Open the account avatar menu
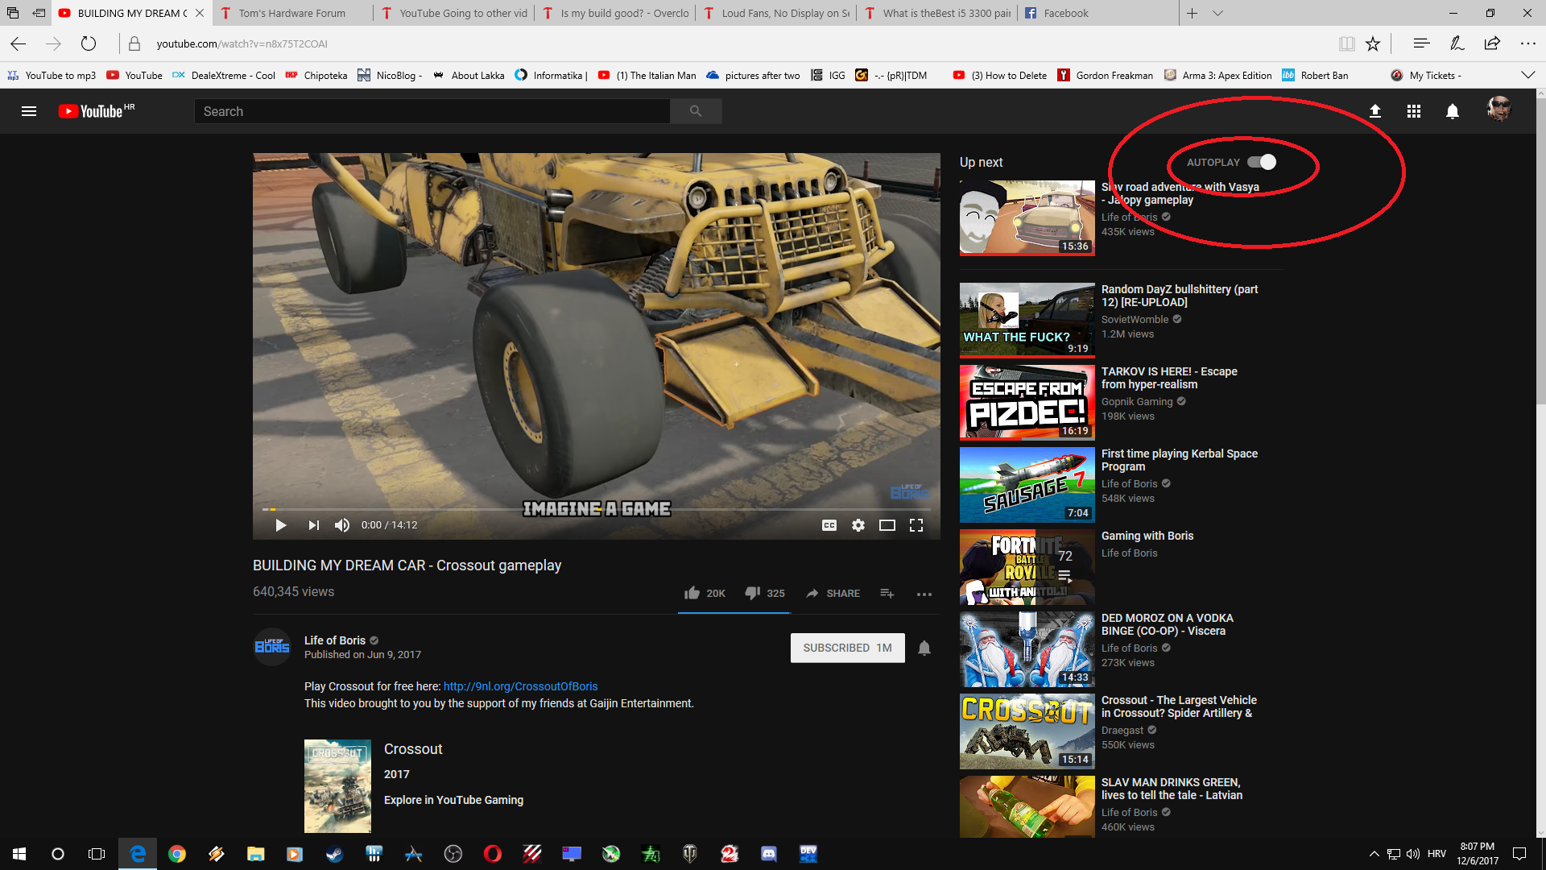The width and height of the screenshot is (1546, 870). point(1498,109)
